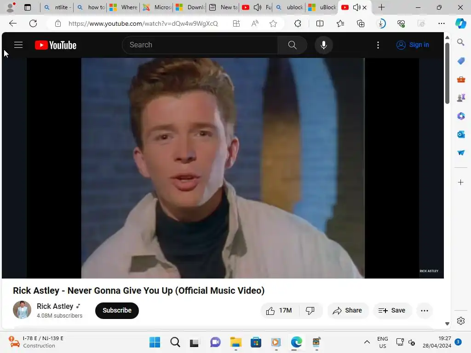471x353 pixels.
Task: Go to YouTube home via logo
Action: tap(56, 45)
